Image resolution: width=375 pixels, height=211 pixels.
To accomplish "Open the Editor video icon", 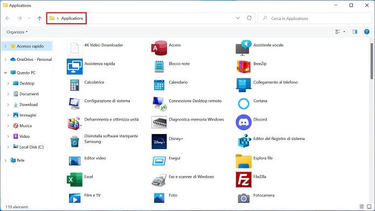I will (x=74, y=161).
